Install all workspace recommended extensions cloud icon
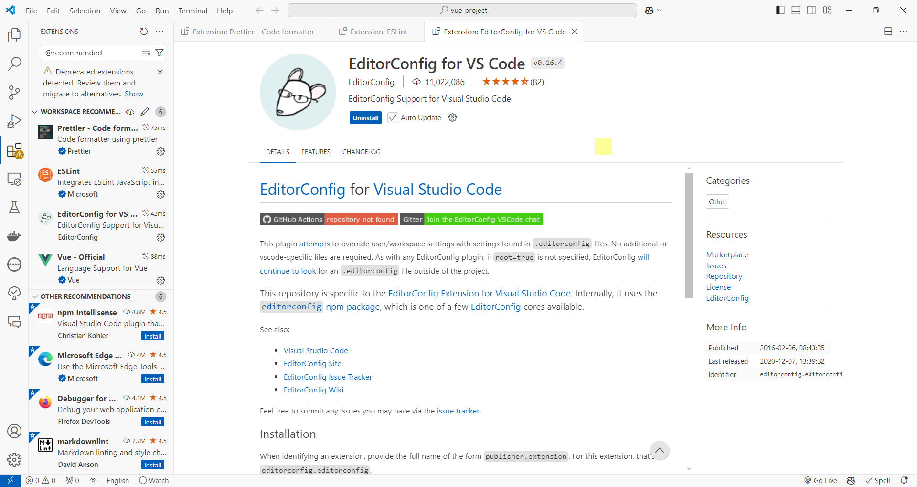Image resolution: width=917 pixels, height=487 pixels. [x=130, y=112]
